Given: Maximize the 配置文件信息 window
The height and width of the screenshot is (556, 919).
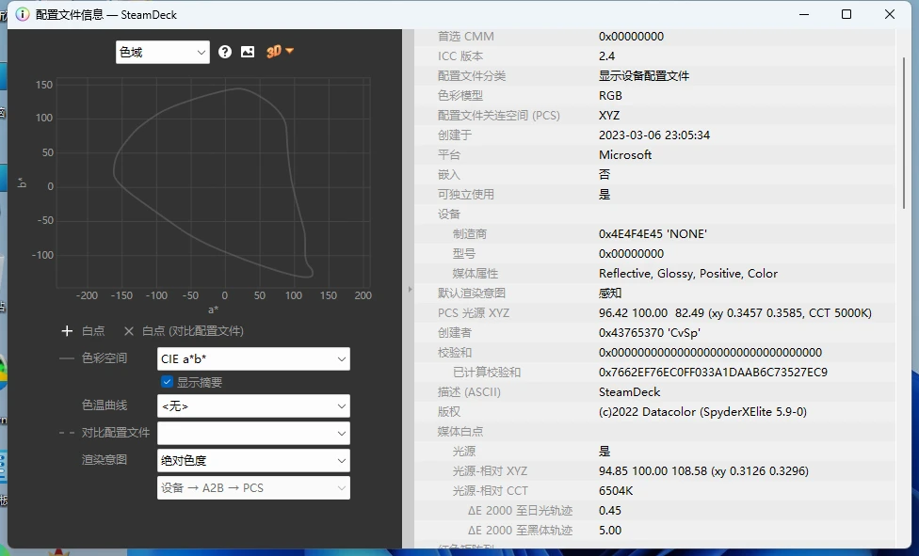Looking at the screenshot, I should [x=846, y=15].
